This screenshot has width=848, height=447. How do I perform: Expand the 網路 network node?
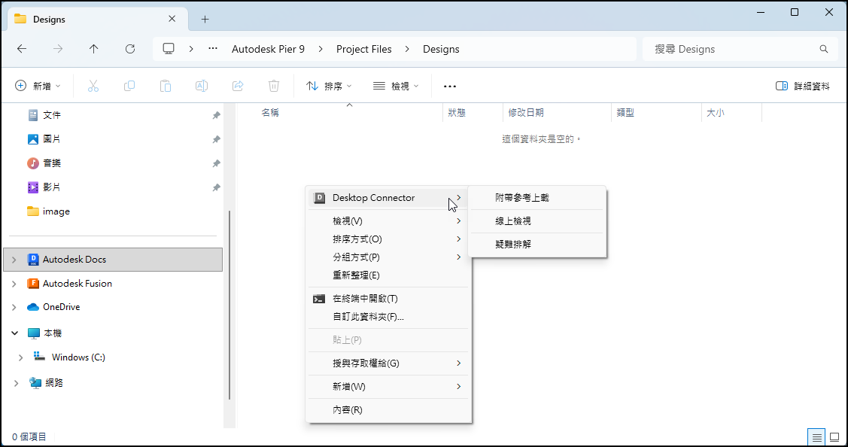pyautogui.click(x=17, y=383)
